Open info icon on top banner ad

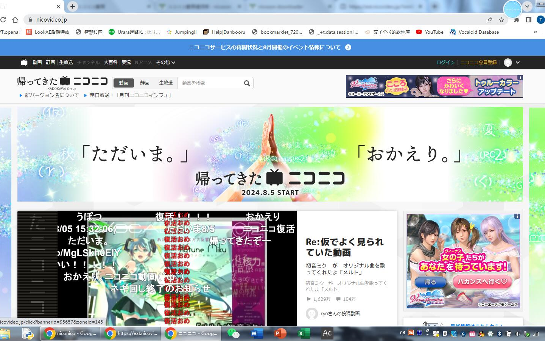[520, 78]
